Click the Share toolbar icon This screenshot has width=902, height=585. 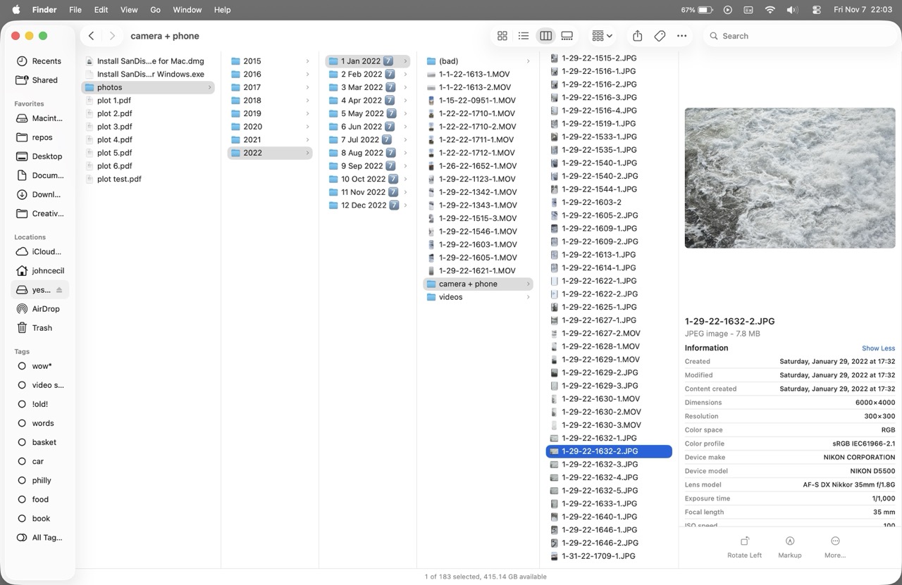coord(637,36)
